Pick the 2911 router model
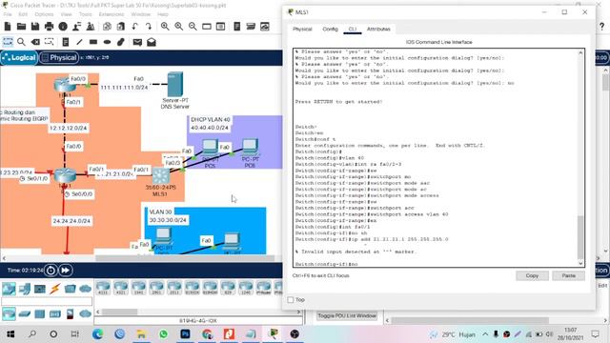This screenshot has height=343, width=610. pos(174,288)
